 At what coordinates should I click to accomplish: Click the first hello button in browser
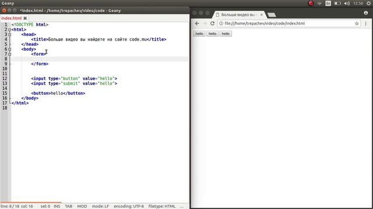coord(199,34)
